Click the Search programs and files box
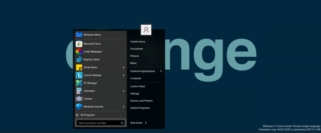The width and height of the screenshot is (321, 133). [x=98, y=123]
